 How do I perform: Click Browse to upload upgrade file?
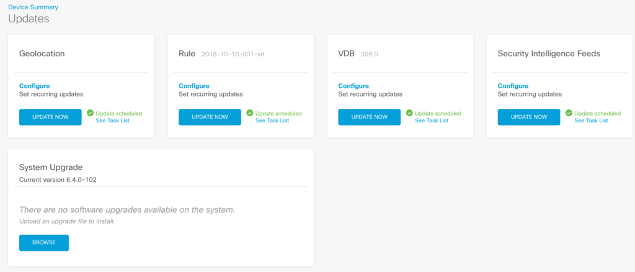click(x=44, y=243)
